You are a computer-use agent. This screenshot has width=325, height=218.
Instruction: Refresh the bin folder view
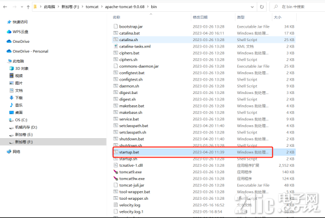(x=262, y=7)
